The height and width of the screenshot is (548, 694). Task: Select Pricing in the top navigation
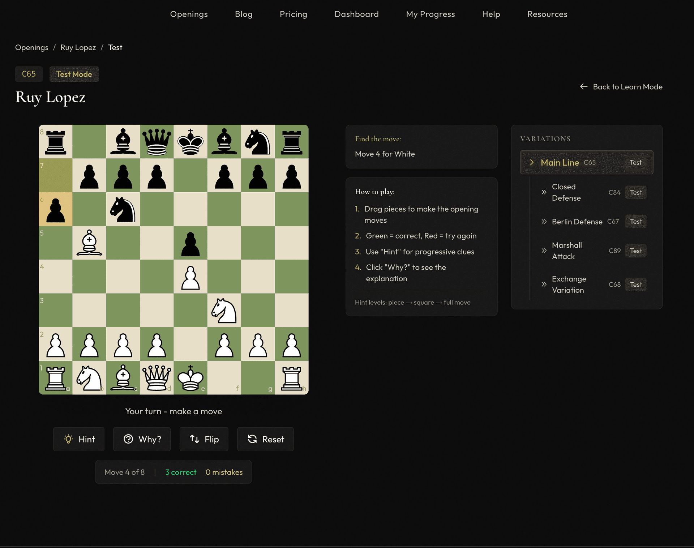coord(293,14)
